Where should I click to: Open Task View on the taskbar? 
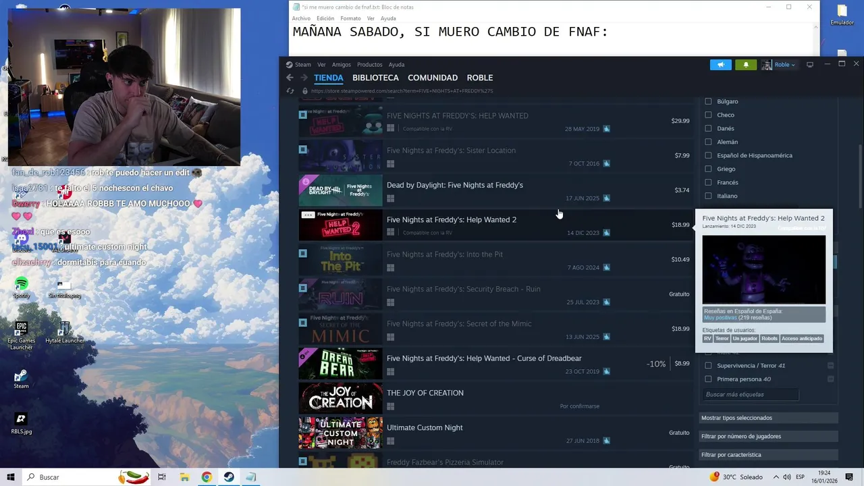(x=162, y=477)
